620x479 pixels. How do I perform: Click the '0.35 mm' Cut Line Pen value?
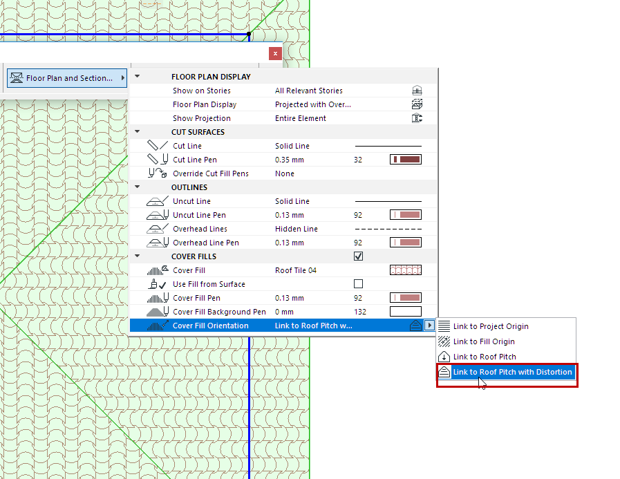[290, 160]
